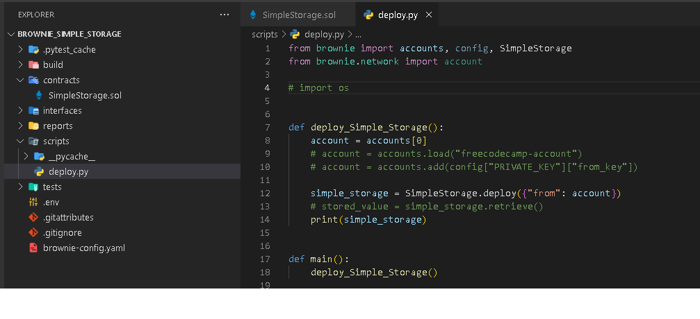Expand the reports folder chevron
The height and width of the screenshot is (319, 700).
point(20,126)
